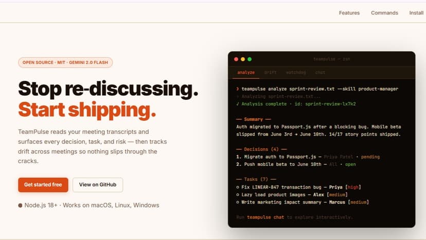Click the View on GitHub button
This screenshot has width=426, height=240.
[98, 185]
